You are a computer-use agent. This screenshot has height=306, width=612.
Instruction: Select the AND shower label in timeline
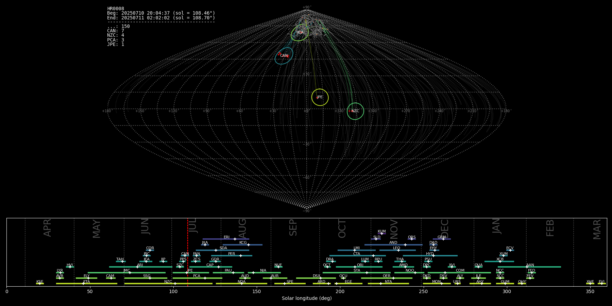(393, 243)
